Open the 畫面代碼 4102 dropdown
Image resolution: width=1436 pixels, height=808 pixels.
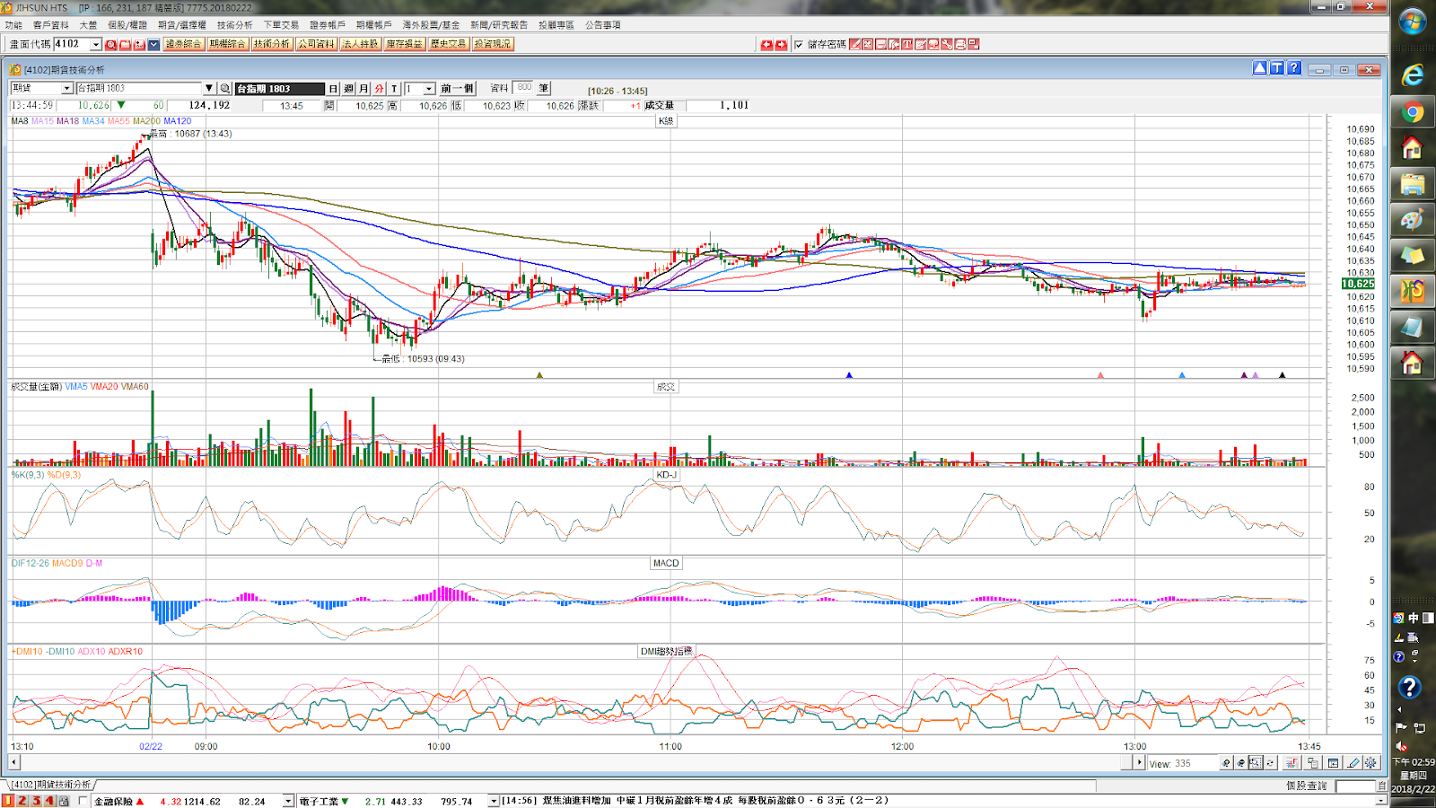pos(96,44)
